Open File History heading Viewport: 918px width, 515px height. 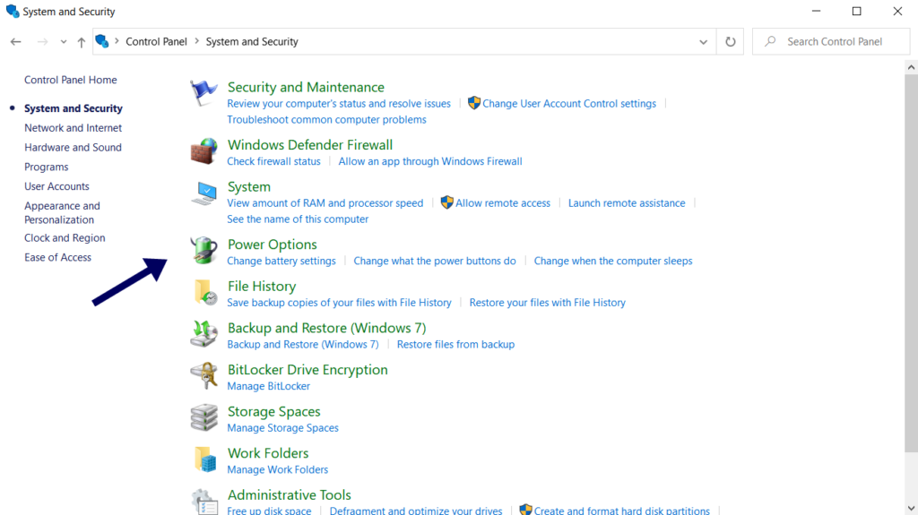(262, 287)
